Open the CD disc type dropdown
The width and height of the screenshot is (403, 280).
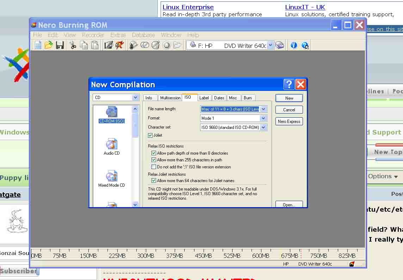coord(135,97)
